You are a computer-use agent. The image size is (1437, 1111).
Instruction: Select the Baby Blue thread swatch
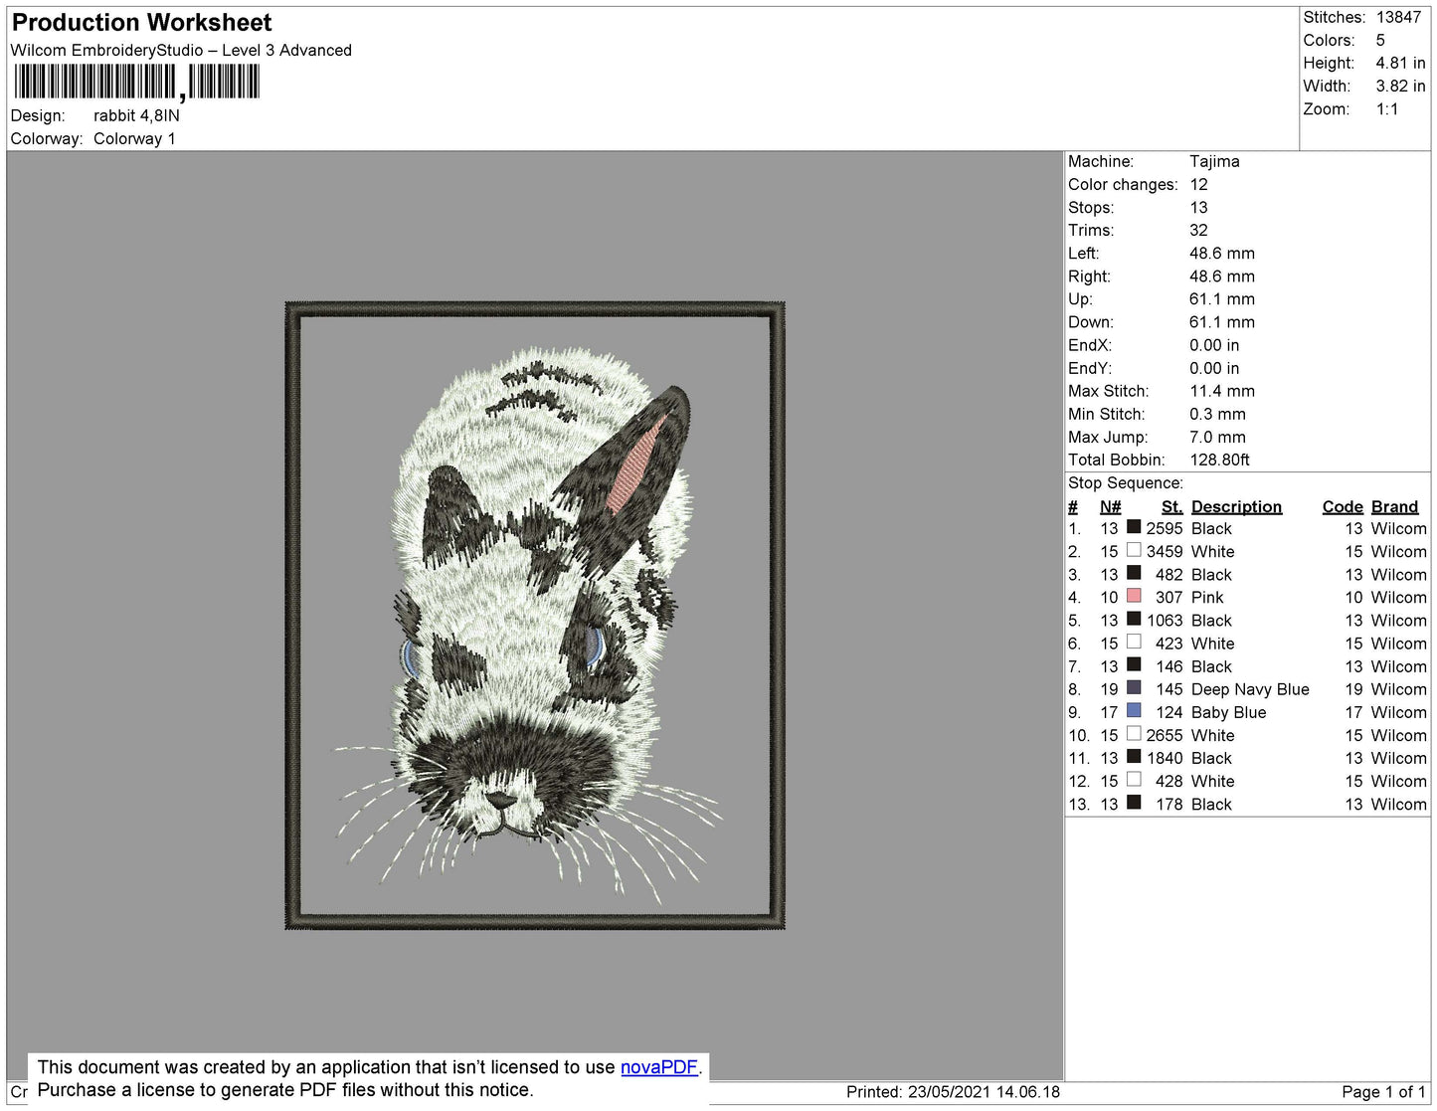tap(1134, 710)
